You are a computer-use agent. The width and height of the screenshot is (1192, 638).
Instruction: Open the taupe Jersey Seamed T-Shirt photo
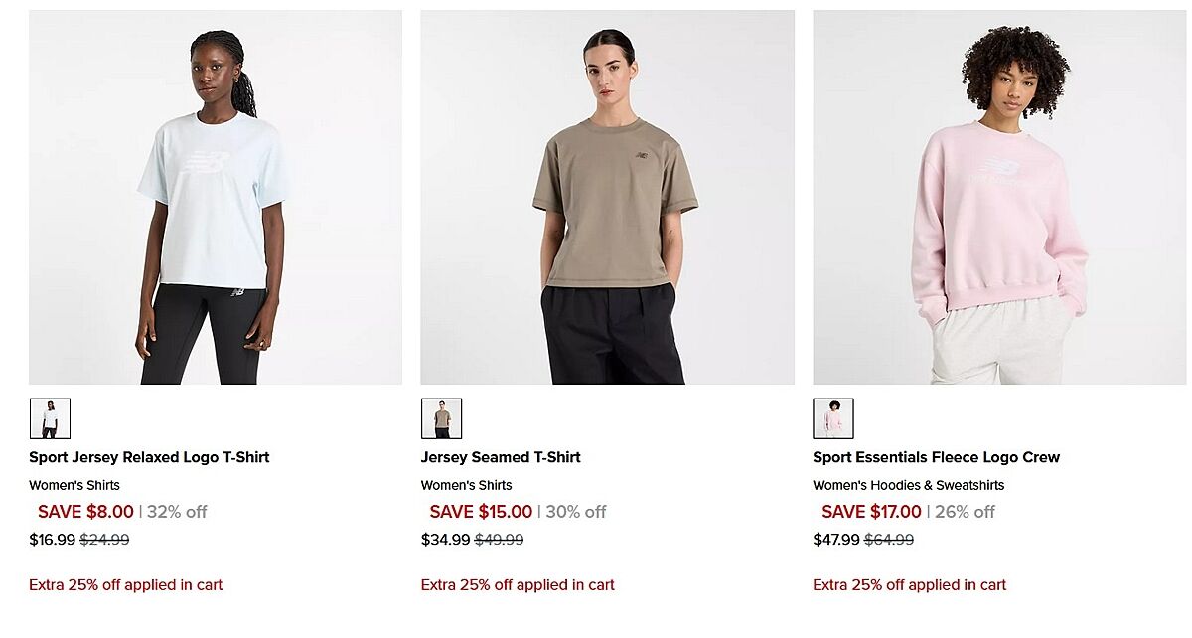[x=607, y=197]
